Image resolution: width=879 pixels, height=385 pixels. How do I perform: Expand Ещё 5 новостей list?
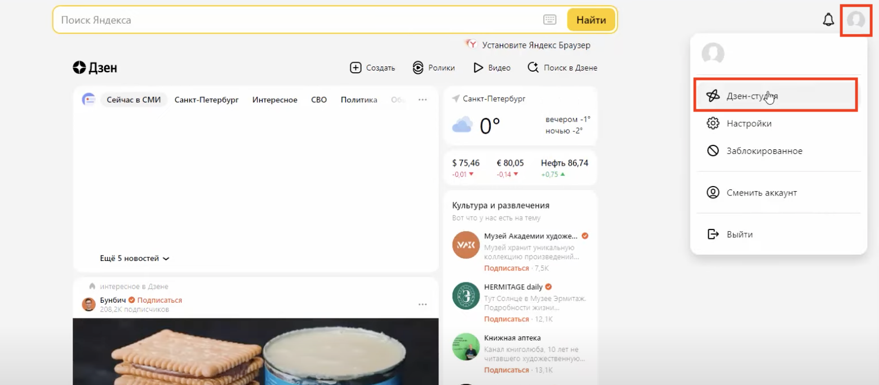135,259
